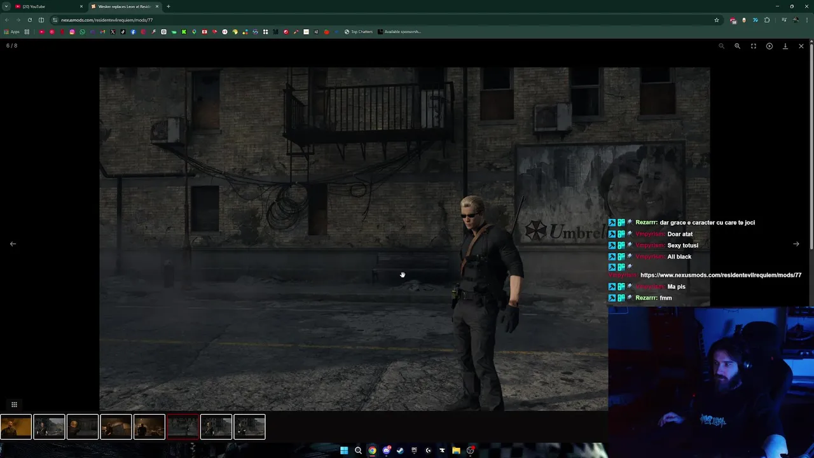Go back one page
814x458 pixels.
click(x=7, y=20)
